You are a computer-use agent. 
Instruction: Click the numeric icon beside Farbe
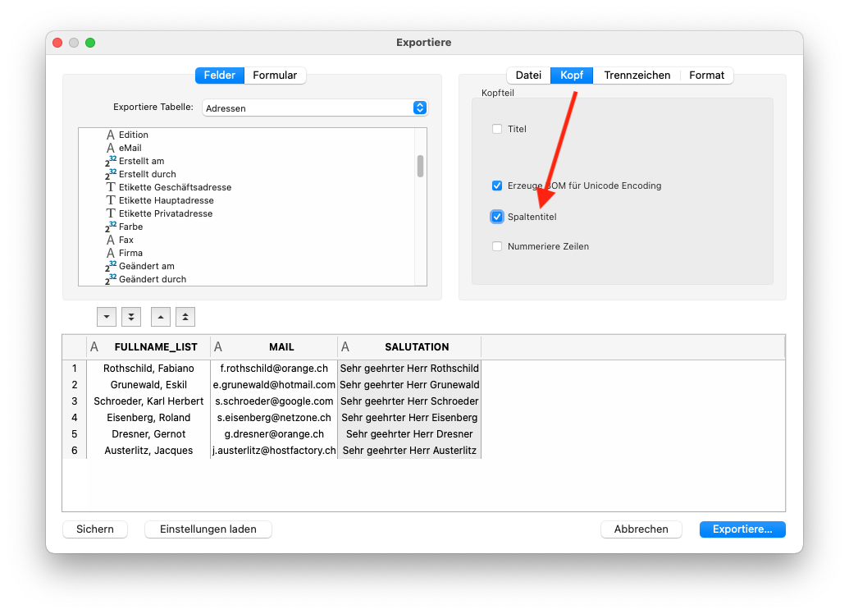pos(111,227)
